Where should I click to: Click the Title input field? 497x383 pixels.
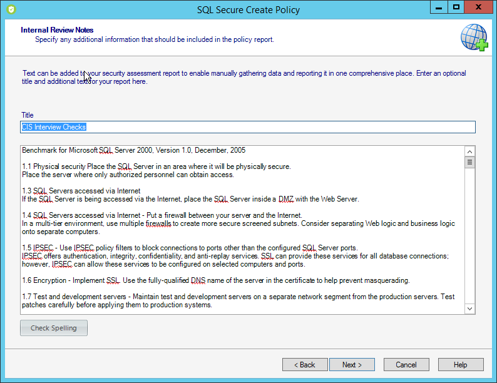[x=247, y=127]
